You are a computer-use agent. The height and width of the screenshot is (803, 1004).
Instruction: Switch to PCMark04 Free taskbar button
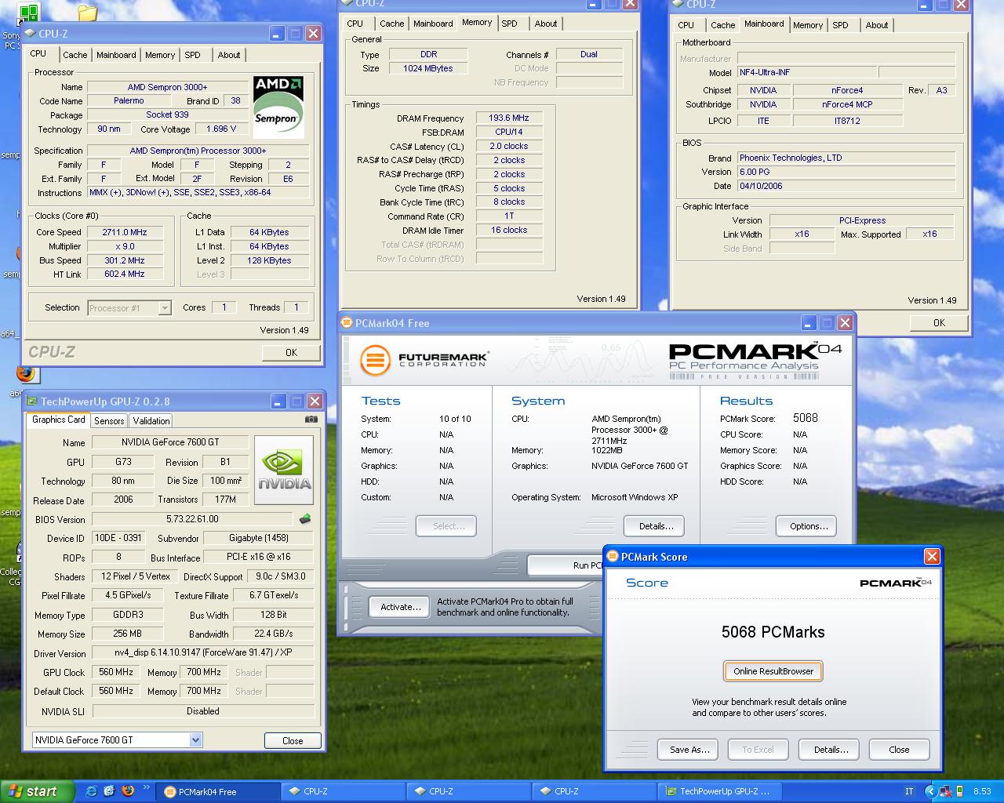pos(217,791)
